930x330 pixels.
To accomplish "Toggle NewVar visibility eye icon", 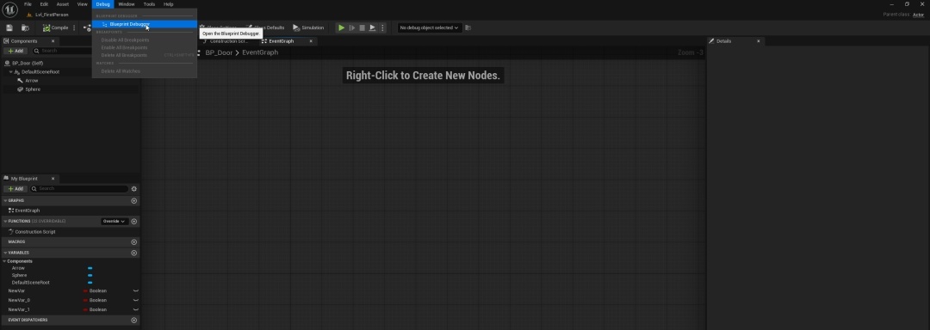I will coord(136,291).
